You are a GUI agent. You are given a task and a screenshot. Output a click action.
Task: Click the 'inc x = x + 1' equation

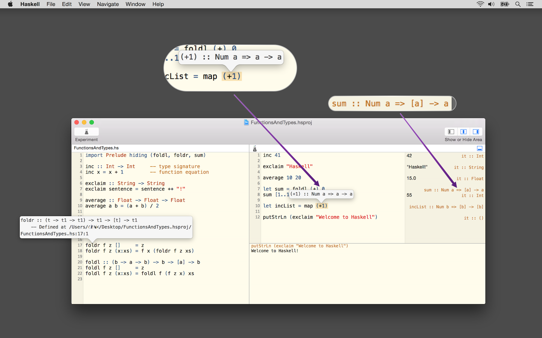click(x=104, y=172)
